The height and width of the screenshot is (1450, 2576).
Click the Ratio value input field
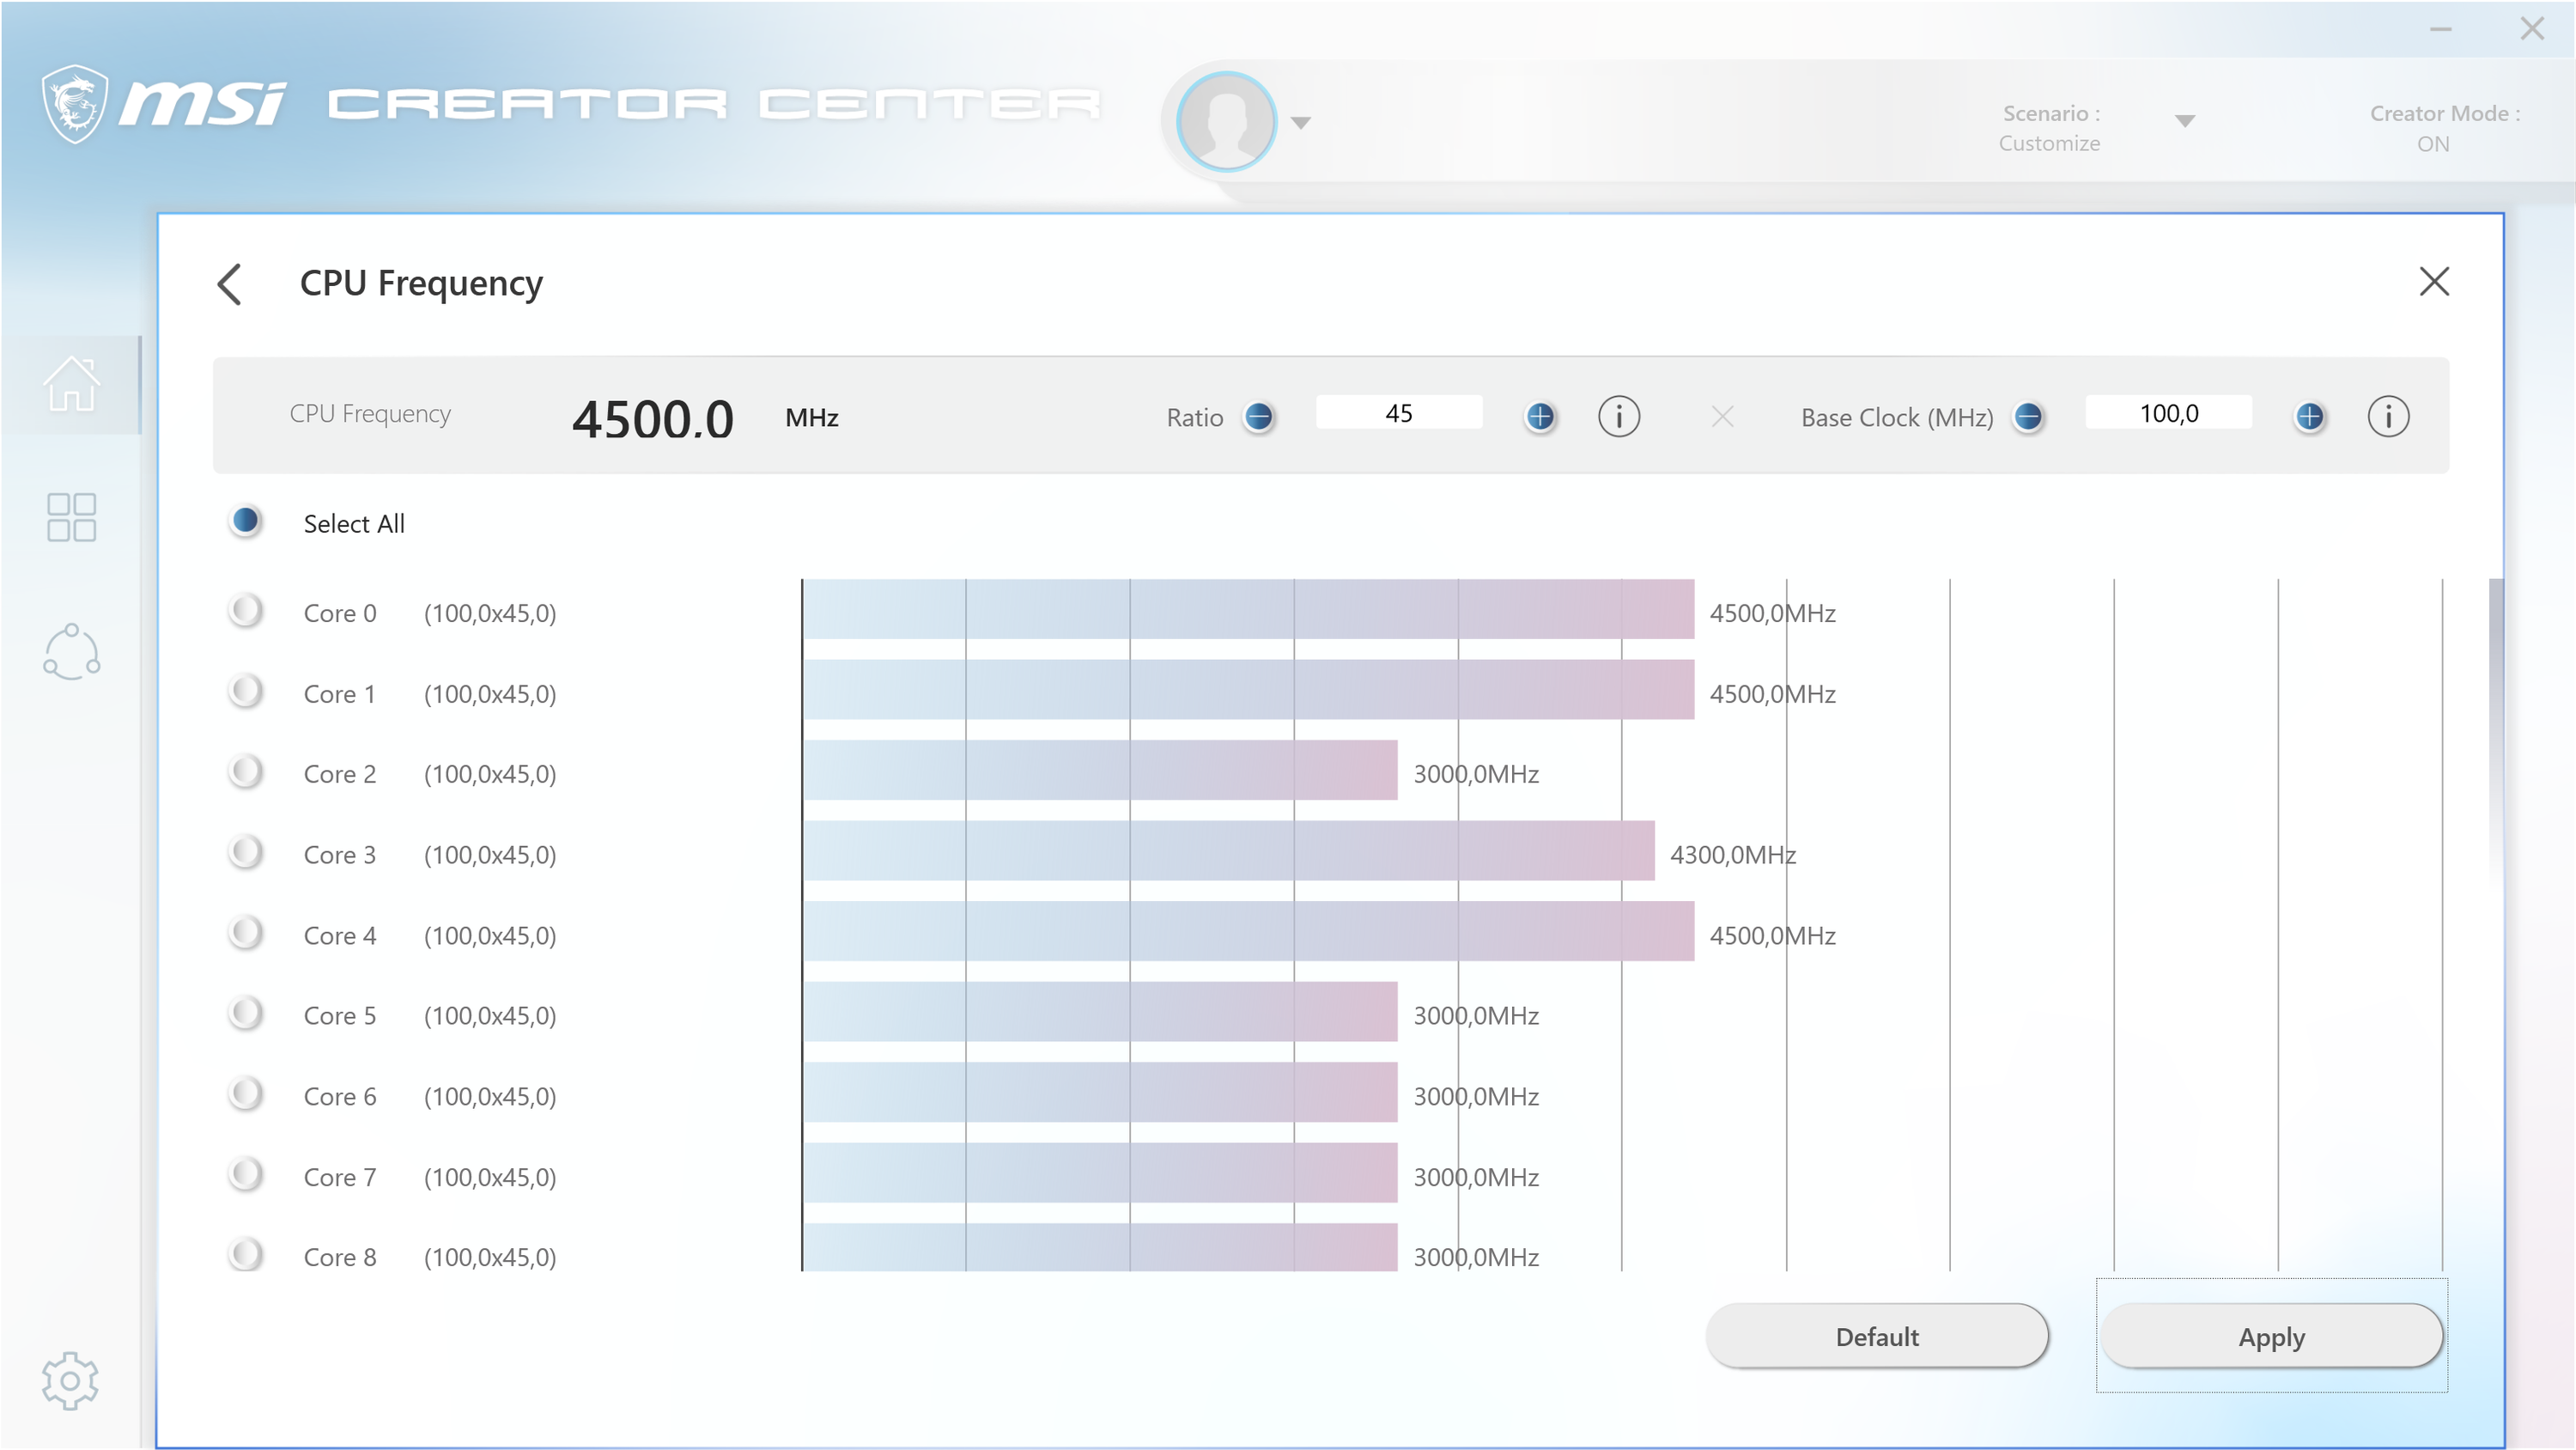tap(1398, 413)
